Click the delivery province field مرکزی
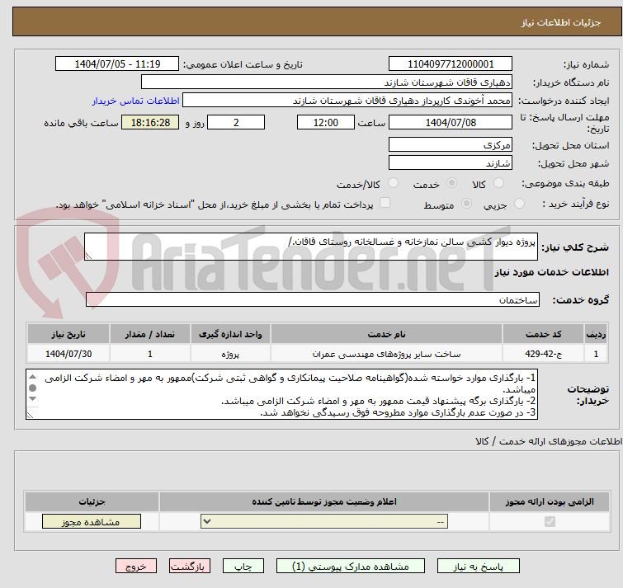The height and width of the screenshot is (588, 623). [451, 145]
